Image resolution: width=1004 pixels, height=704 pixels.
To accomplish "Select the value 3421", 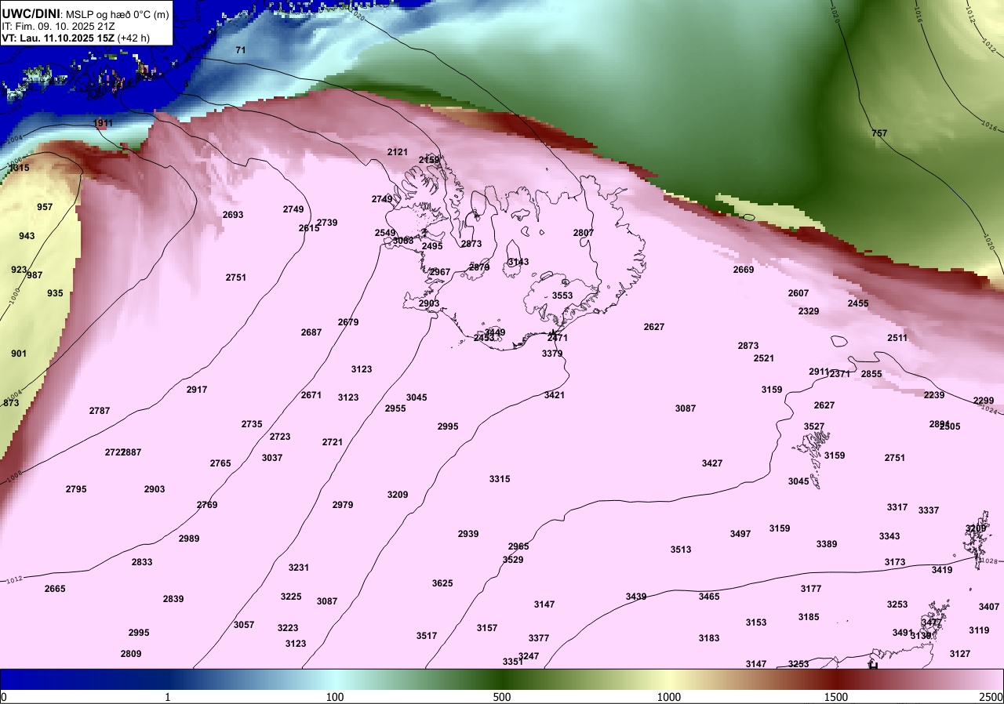I will [555, 395].
